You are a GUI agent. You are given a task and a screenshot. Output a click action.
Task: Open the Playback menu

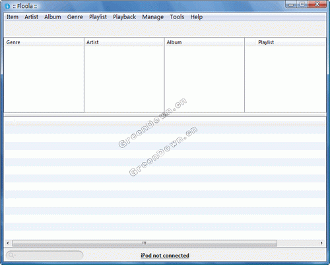(124, 17)
